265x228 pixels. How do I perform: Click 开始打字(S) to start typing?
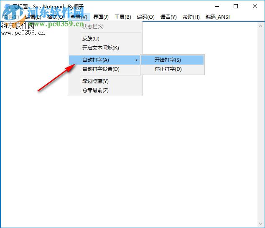click(172, 60)
